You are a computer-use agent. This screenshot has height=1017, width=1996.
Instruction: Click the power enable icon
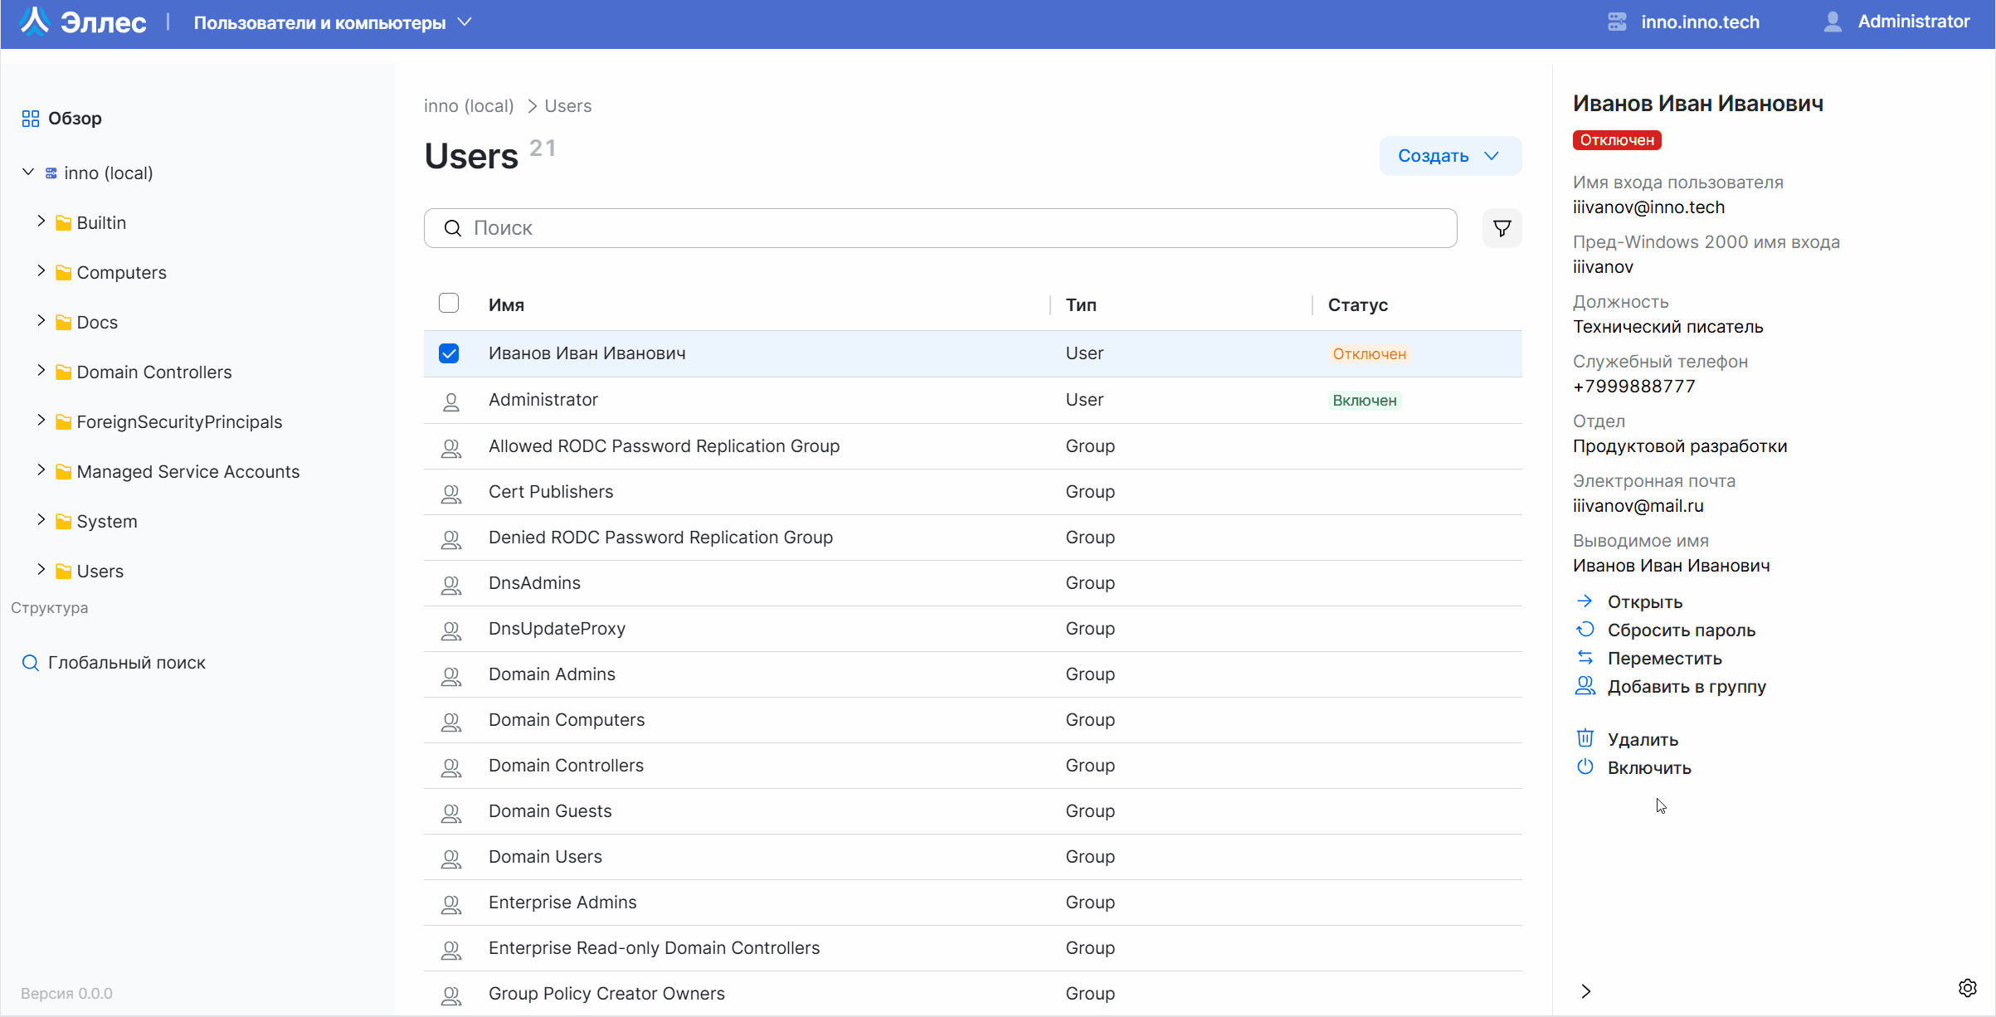point(1585,767)
